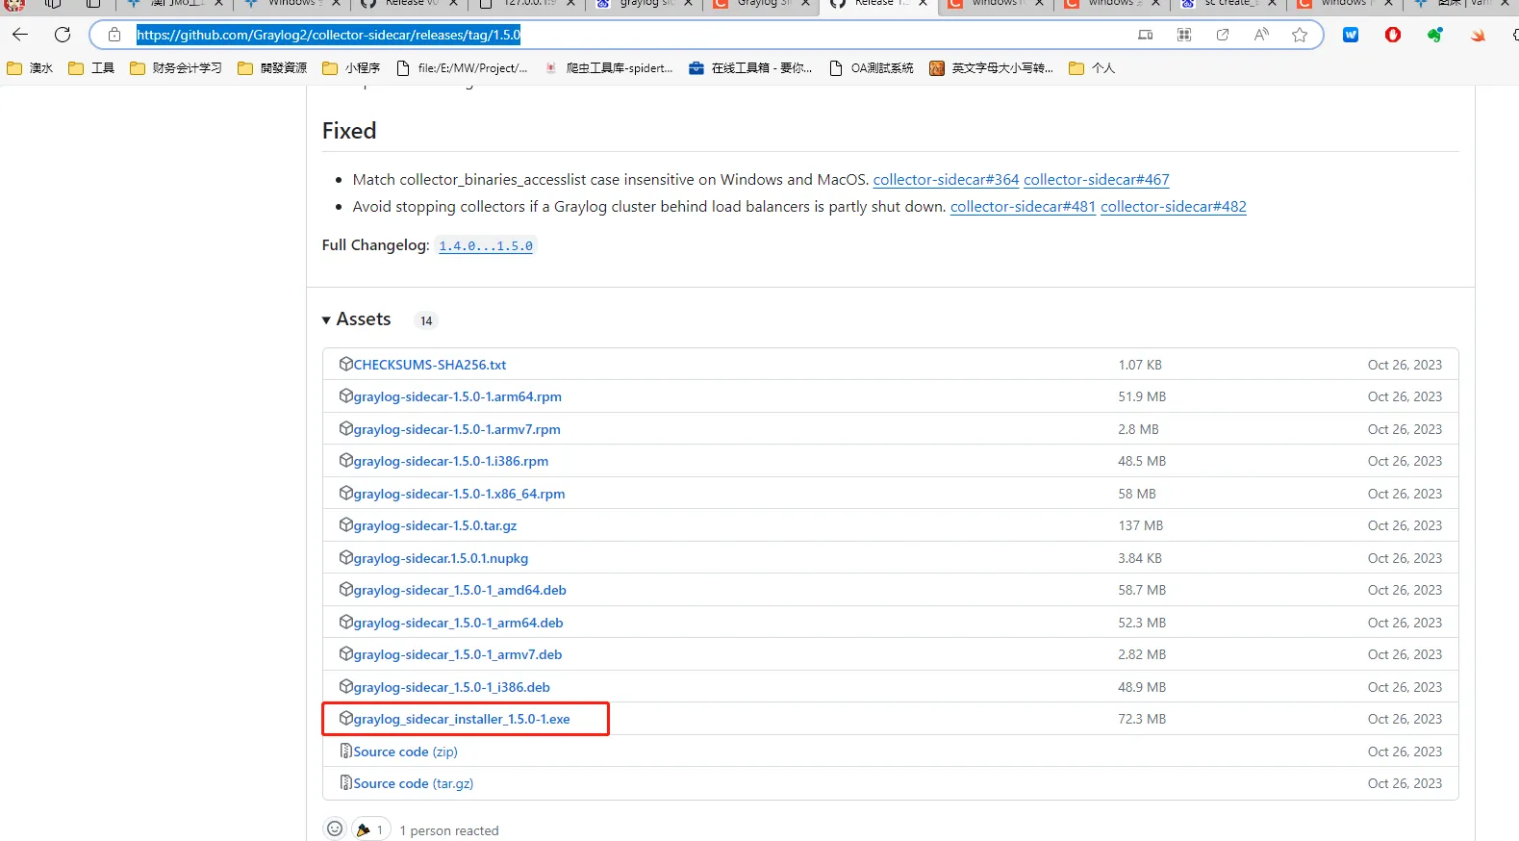This screenshot has height=841, width=1519.
Task: Open the 開發資源 bookmark folder
Action: [272, 68]
